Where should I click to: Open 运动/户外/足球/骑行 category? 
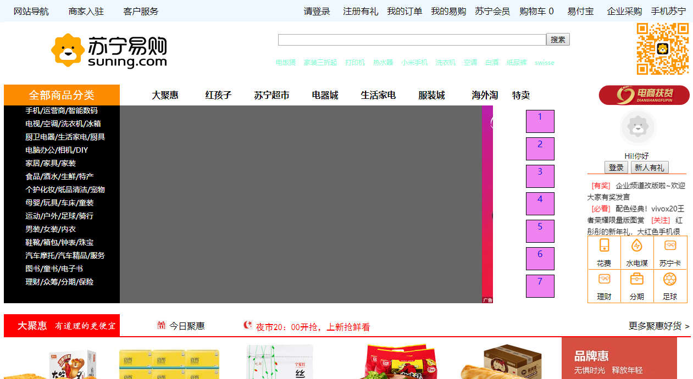point(59,216)
